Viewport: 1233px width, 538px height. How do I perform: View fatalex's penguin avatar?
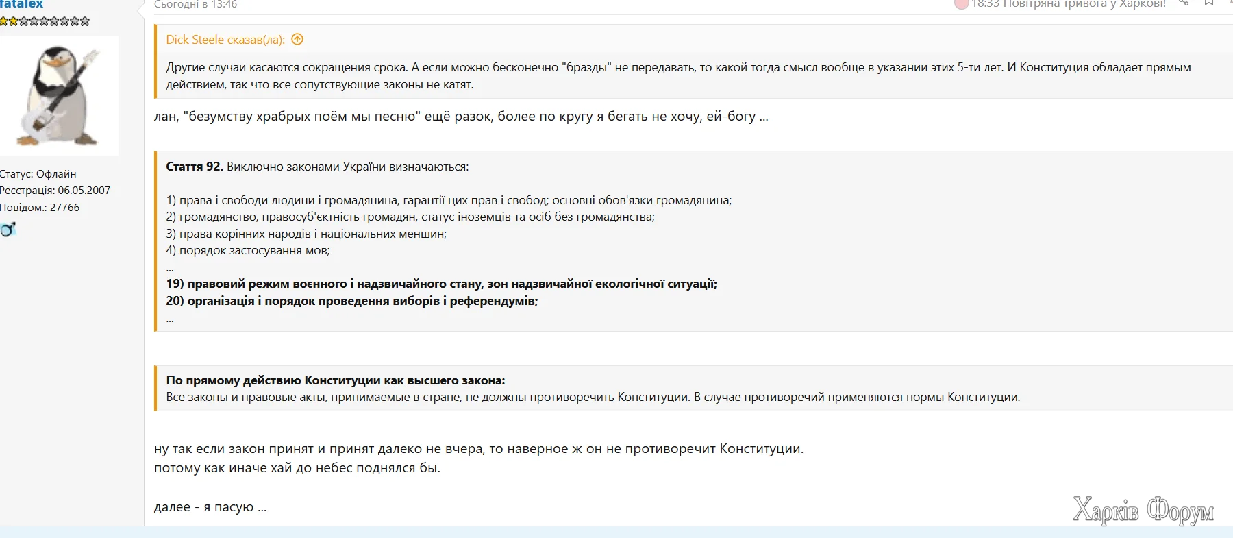[59, 95]
